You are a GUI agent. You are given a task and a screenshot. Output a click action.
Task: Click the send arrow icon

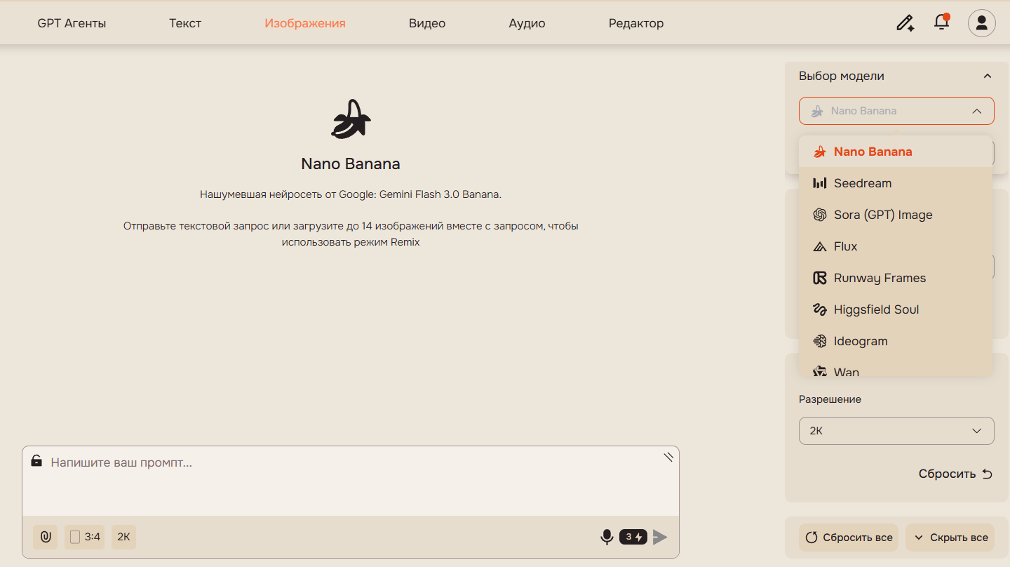tap(660, 538)
